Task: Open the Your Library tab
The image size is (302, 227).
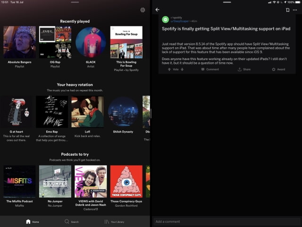Action: [x=115, y=221]
